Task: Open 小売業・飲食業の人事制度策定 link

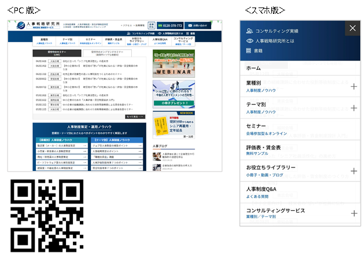Action: point(62,151)
